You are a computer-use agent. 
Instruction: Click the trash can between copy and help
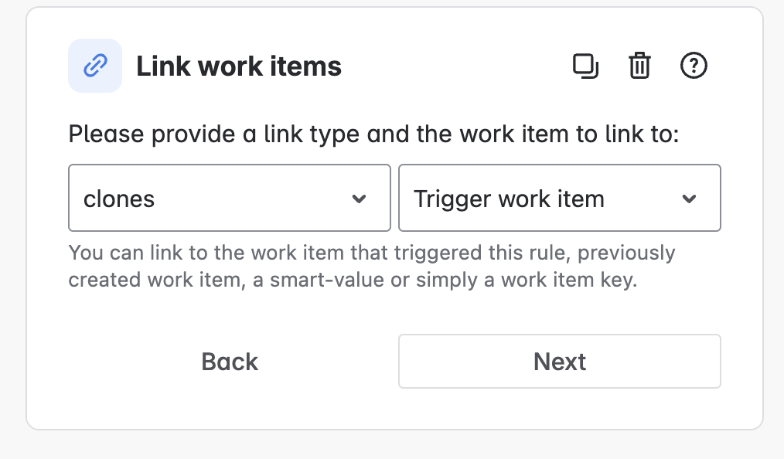pyautogui.click(x=639, y=66)
